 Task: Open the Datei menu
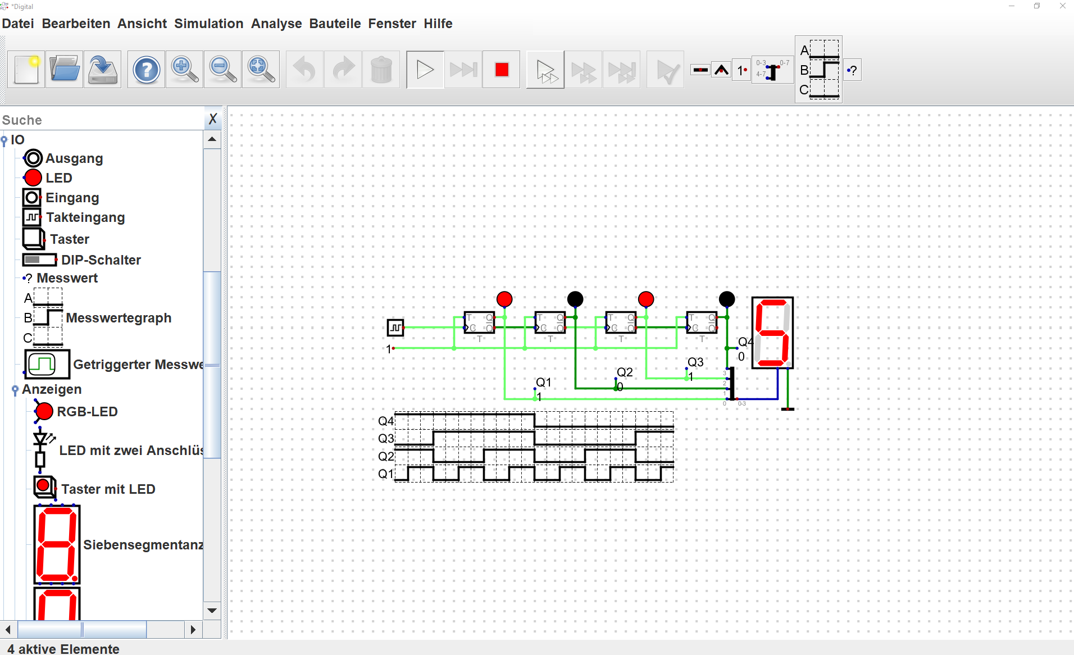[18, 24]
